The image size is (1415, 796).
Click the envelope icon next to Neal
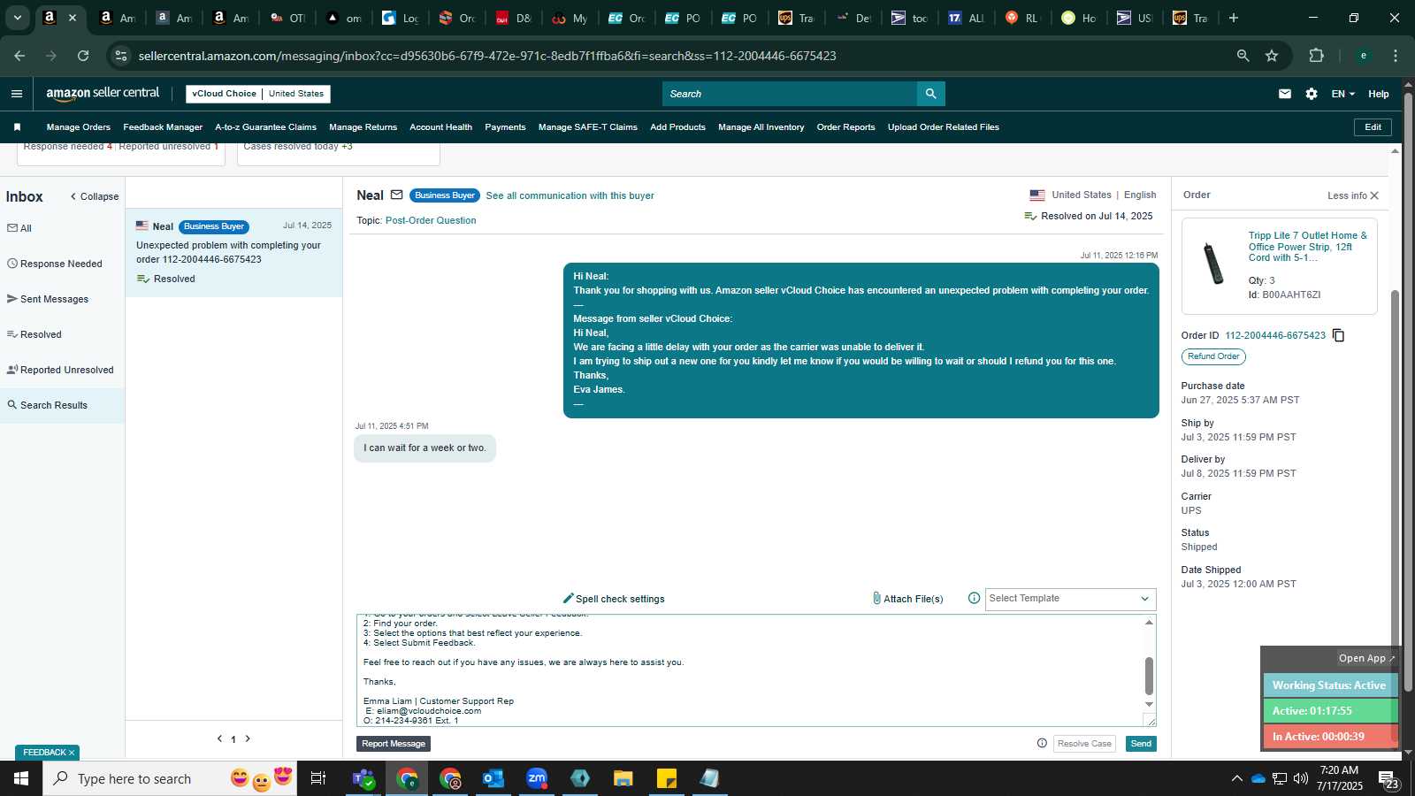click(396, 195)
